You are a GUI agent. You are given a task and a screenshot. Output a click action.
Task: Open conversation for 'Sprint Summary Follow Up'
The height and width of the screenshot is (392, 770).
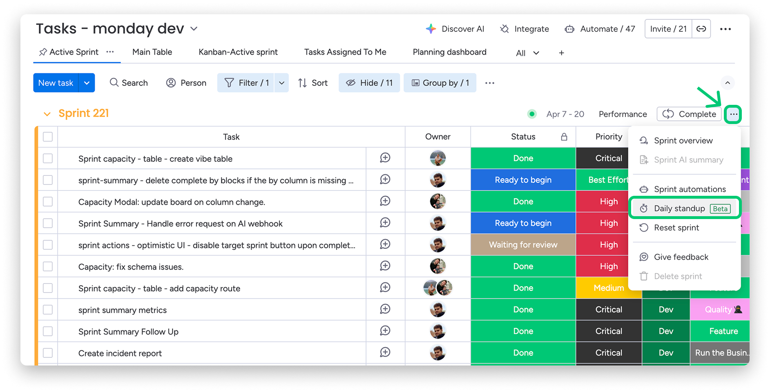coord(385,331)
